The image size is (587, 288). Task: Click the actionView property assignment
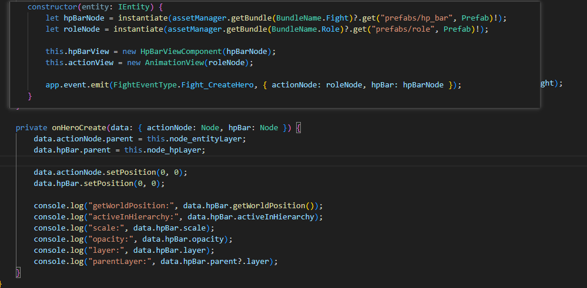coord(91,63)
